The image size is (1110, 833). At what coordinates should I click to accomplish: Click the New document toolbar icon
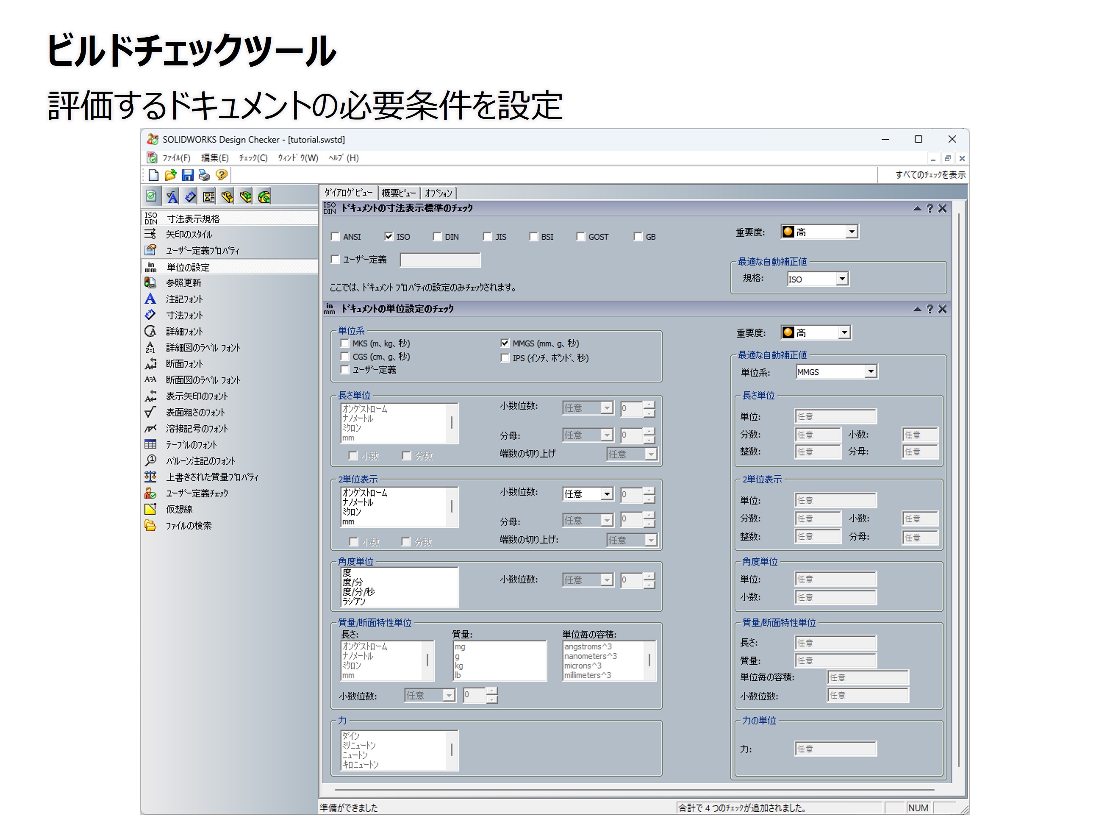pos(153,175)
